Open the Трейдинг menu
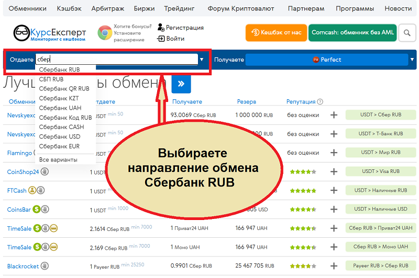 179,8
